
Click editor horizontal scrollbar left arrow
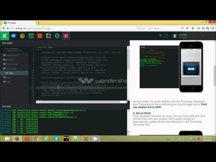coord(37,102)
